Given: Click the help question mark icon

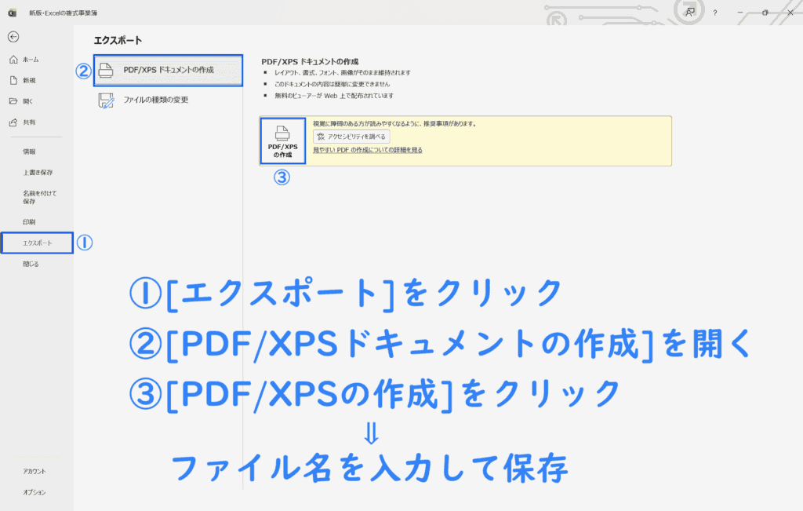Looking at the screenshot, I should pos(714,13).
